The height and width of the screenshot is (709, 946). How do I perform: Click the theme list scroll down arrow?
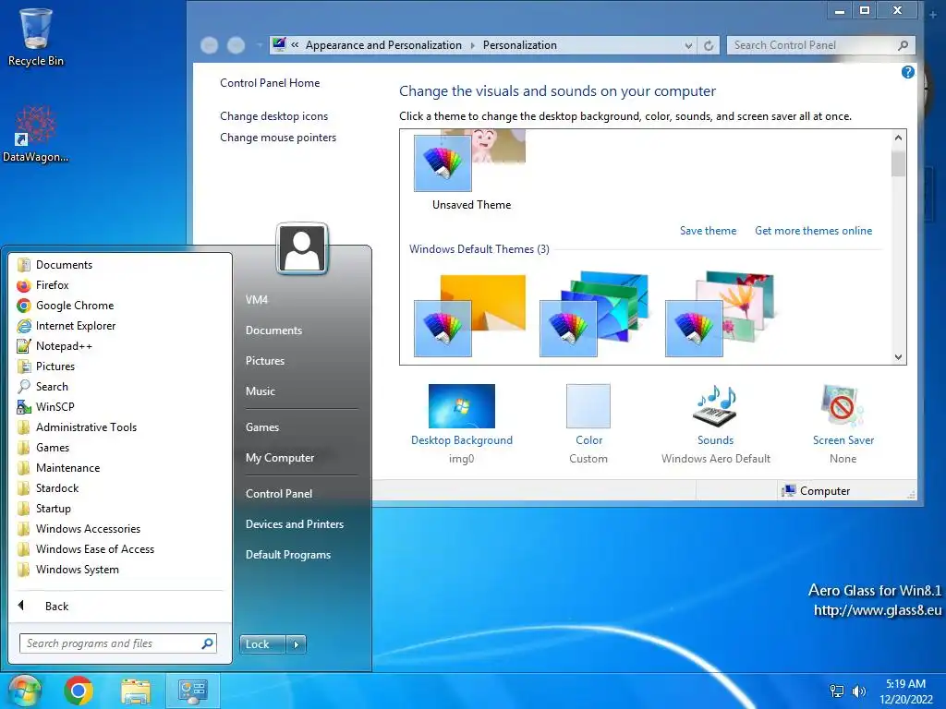pyautogui.click(x=898, y=357)
